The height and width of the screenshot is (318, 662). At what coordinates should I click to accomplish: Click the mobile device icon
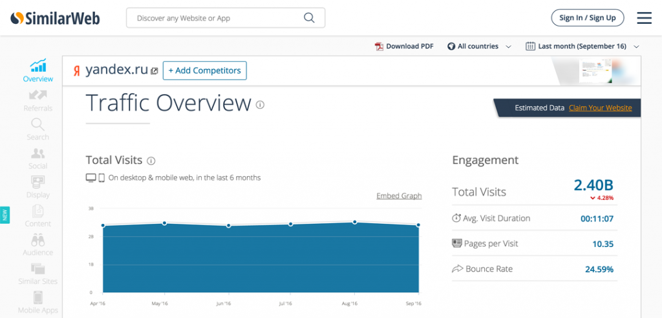click(x=101, y=178)
